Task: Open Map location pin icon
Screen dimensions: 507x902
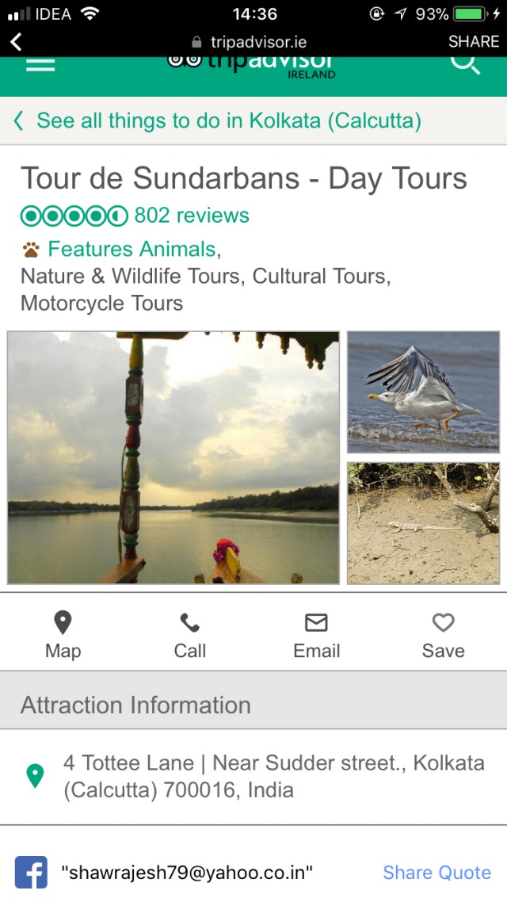Action: click(x=63, y=623)
